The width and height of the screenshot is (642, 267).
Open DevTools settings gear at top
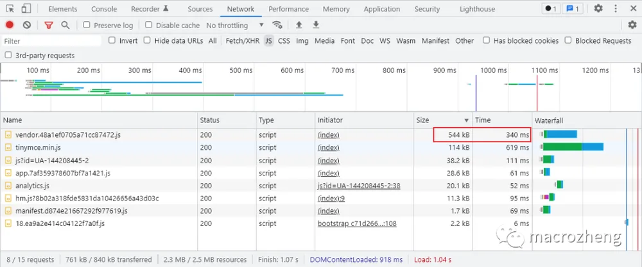pyautogui.click(x=598, y=8)
